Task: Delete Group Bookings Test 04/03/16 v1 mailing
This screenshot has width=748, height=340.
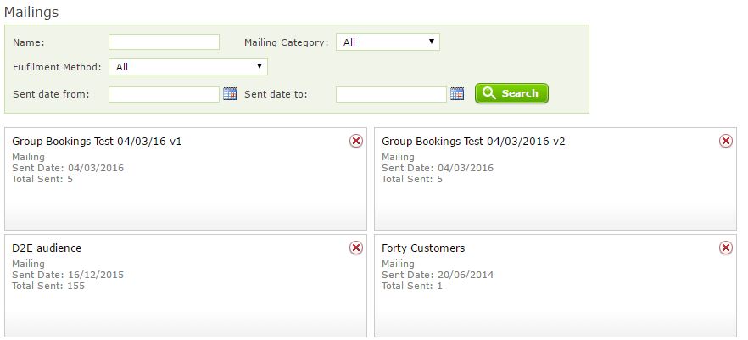Action: 356,141
